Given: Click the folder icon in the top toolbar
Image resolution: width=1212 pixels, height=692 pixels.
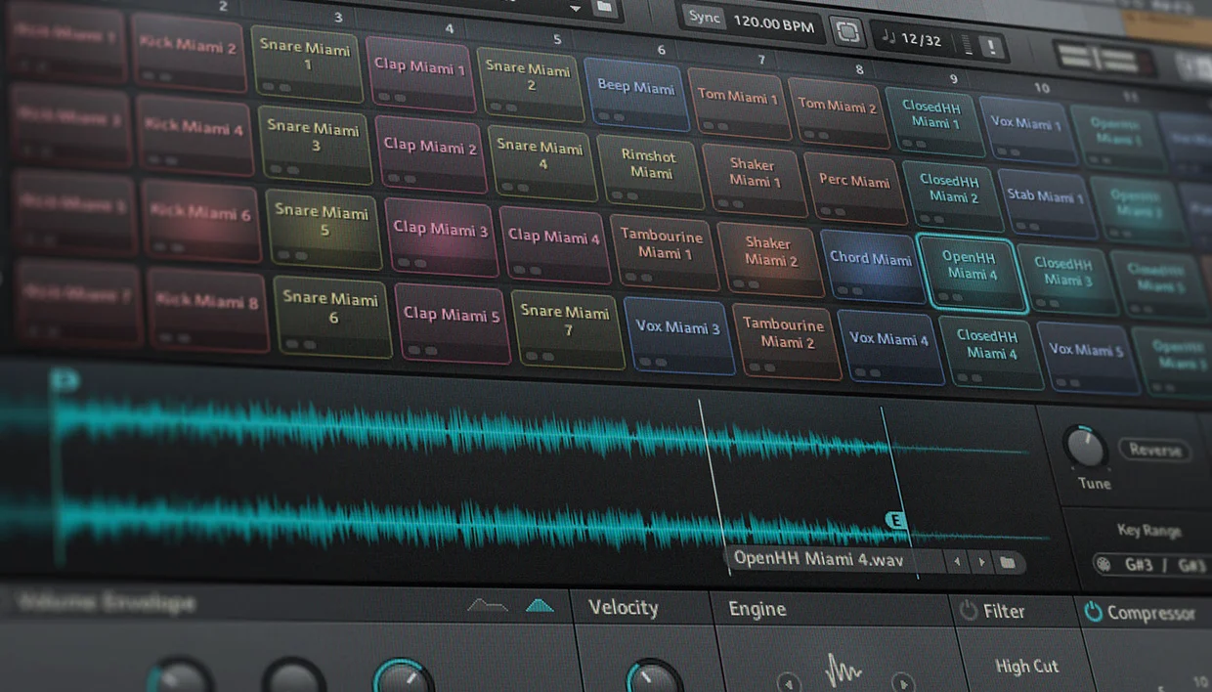Looking at the screenshot, I should [x=604, y=8].
